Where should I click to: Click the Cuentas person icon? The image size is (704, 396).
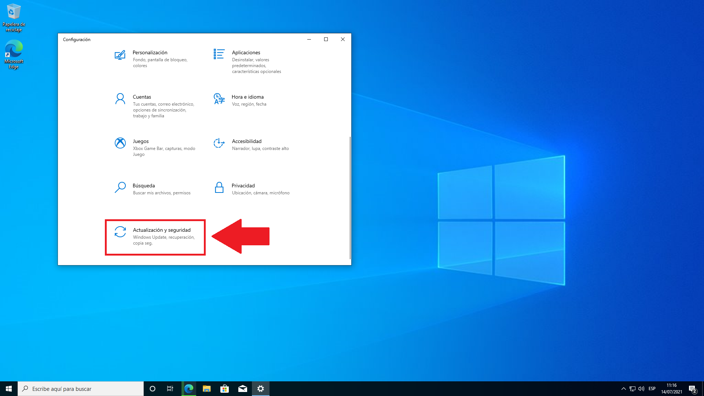120,99
